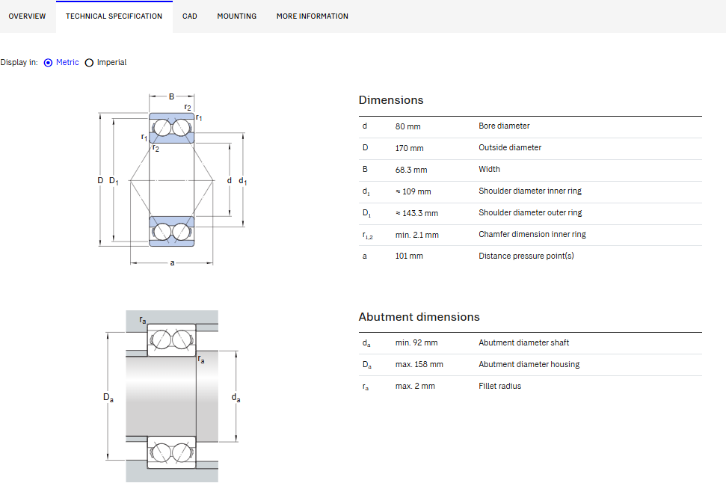The width and height of the screenshot is (726, 489).
Task: Click the '80 mm' bore diameter value
Action: click(408, 126)
